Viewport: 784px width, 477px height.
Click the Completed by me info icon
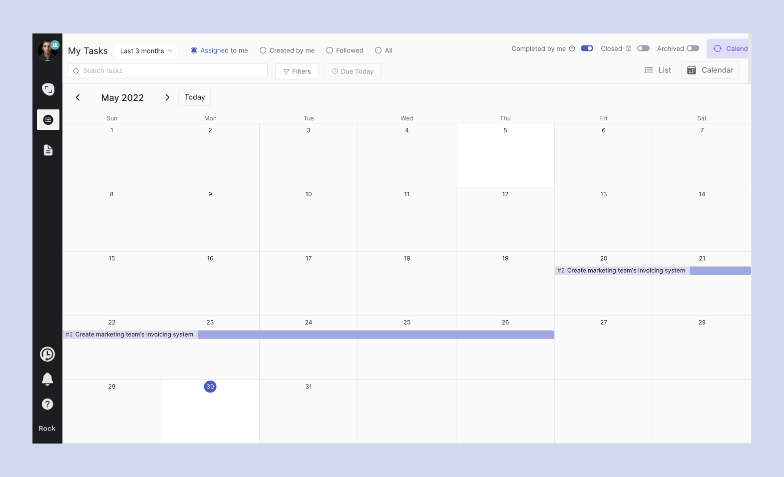tap(572, 48)
